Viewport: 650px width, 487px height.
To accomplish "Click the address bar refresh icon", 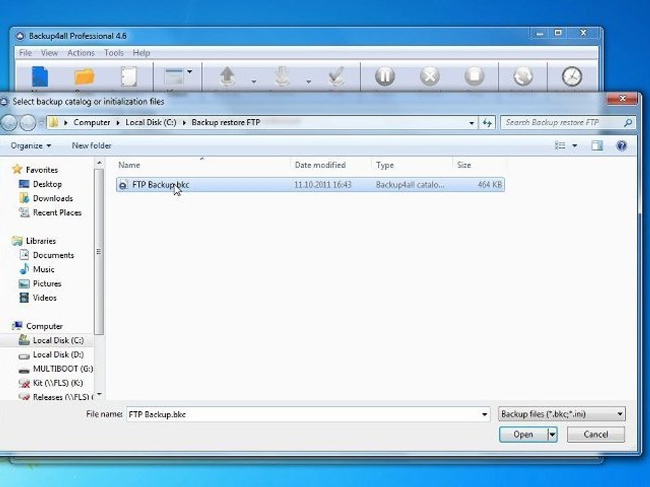I will 487,123.
